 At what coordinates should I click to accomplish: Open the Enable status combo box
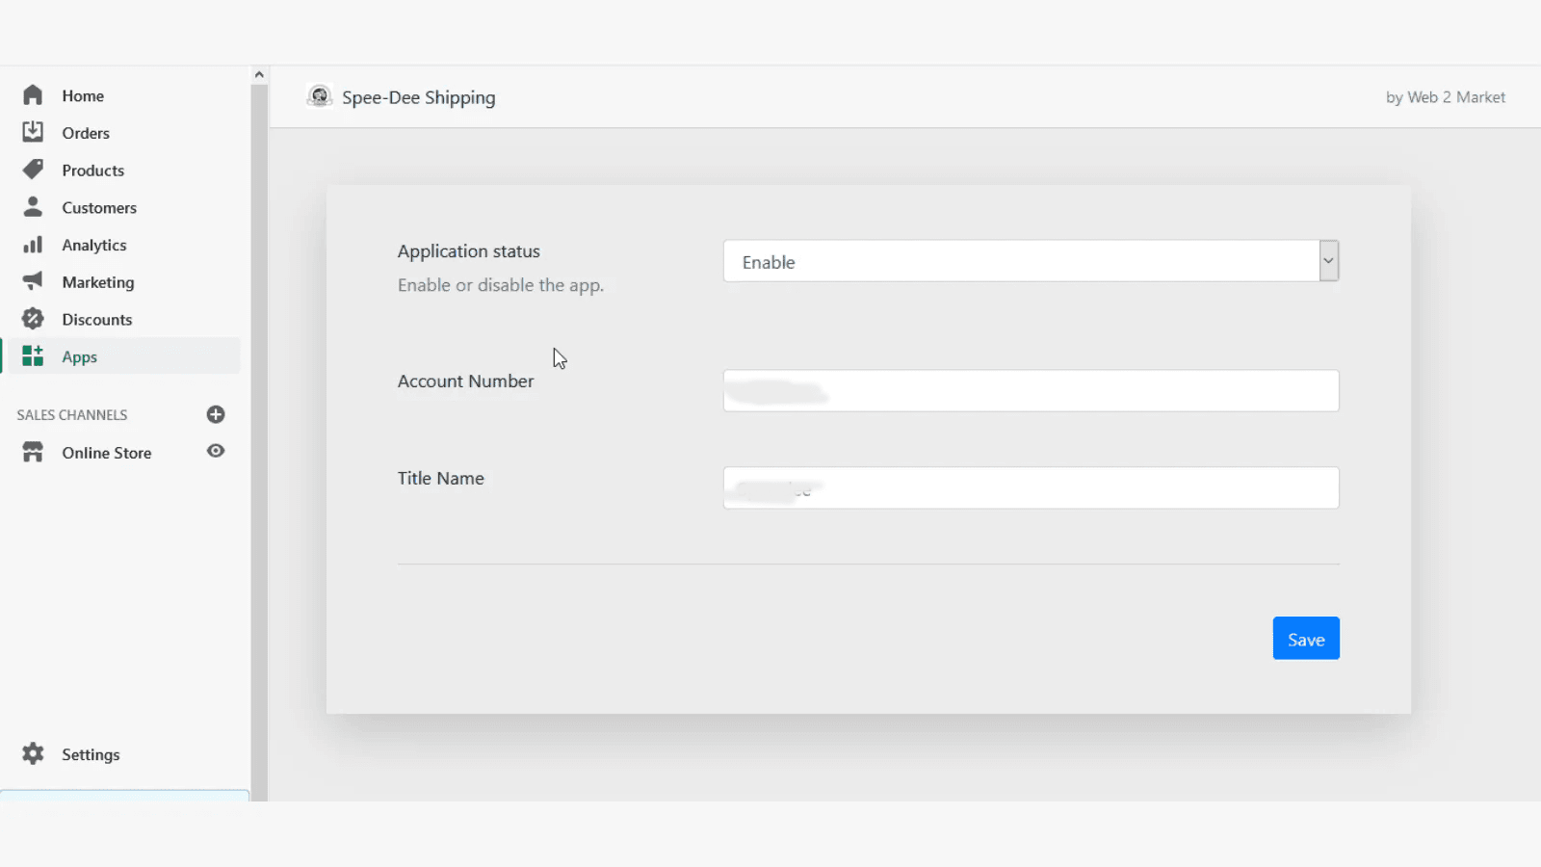pos(1021,261)
